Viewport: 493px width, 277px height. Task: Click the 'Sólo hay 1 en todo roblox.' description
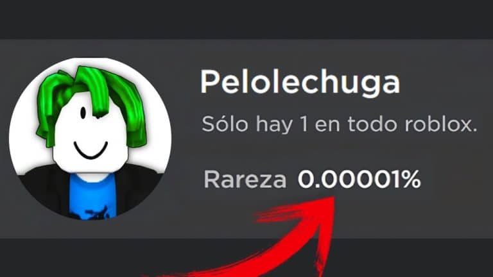(x=339, y=125)
